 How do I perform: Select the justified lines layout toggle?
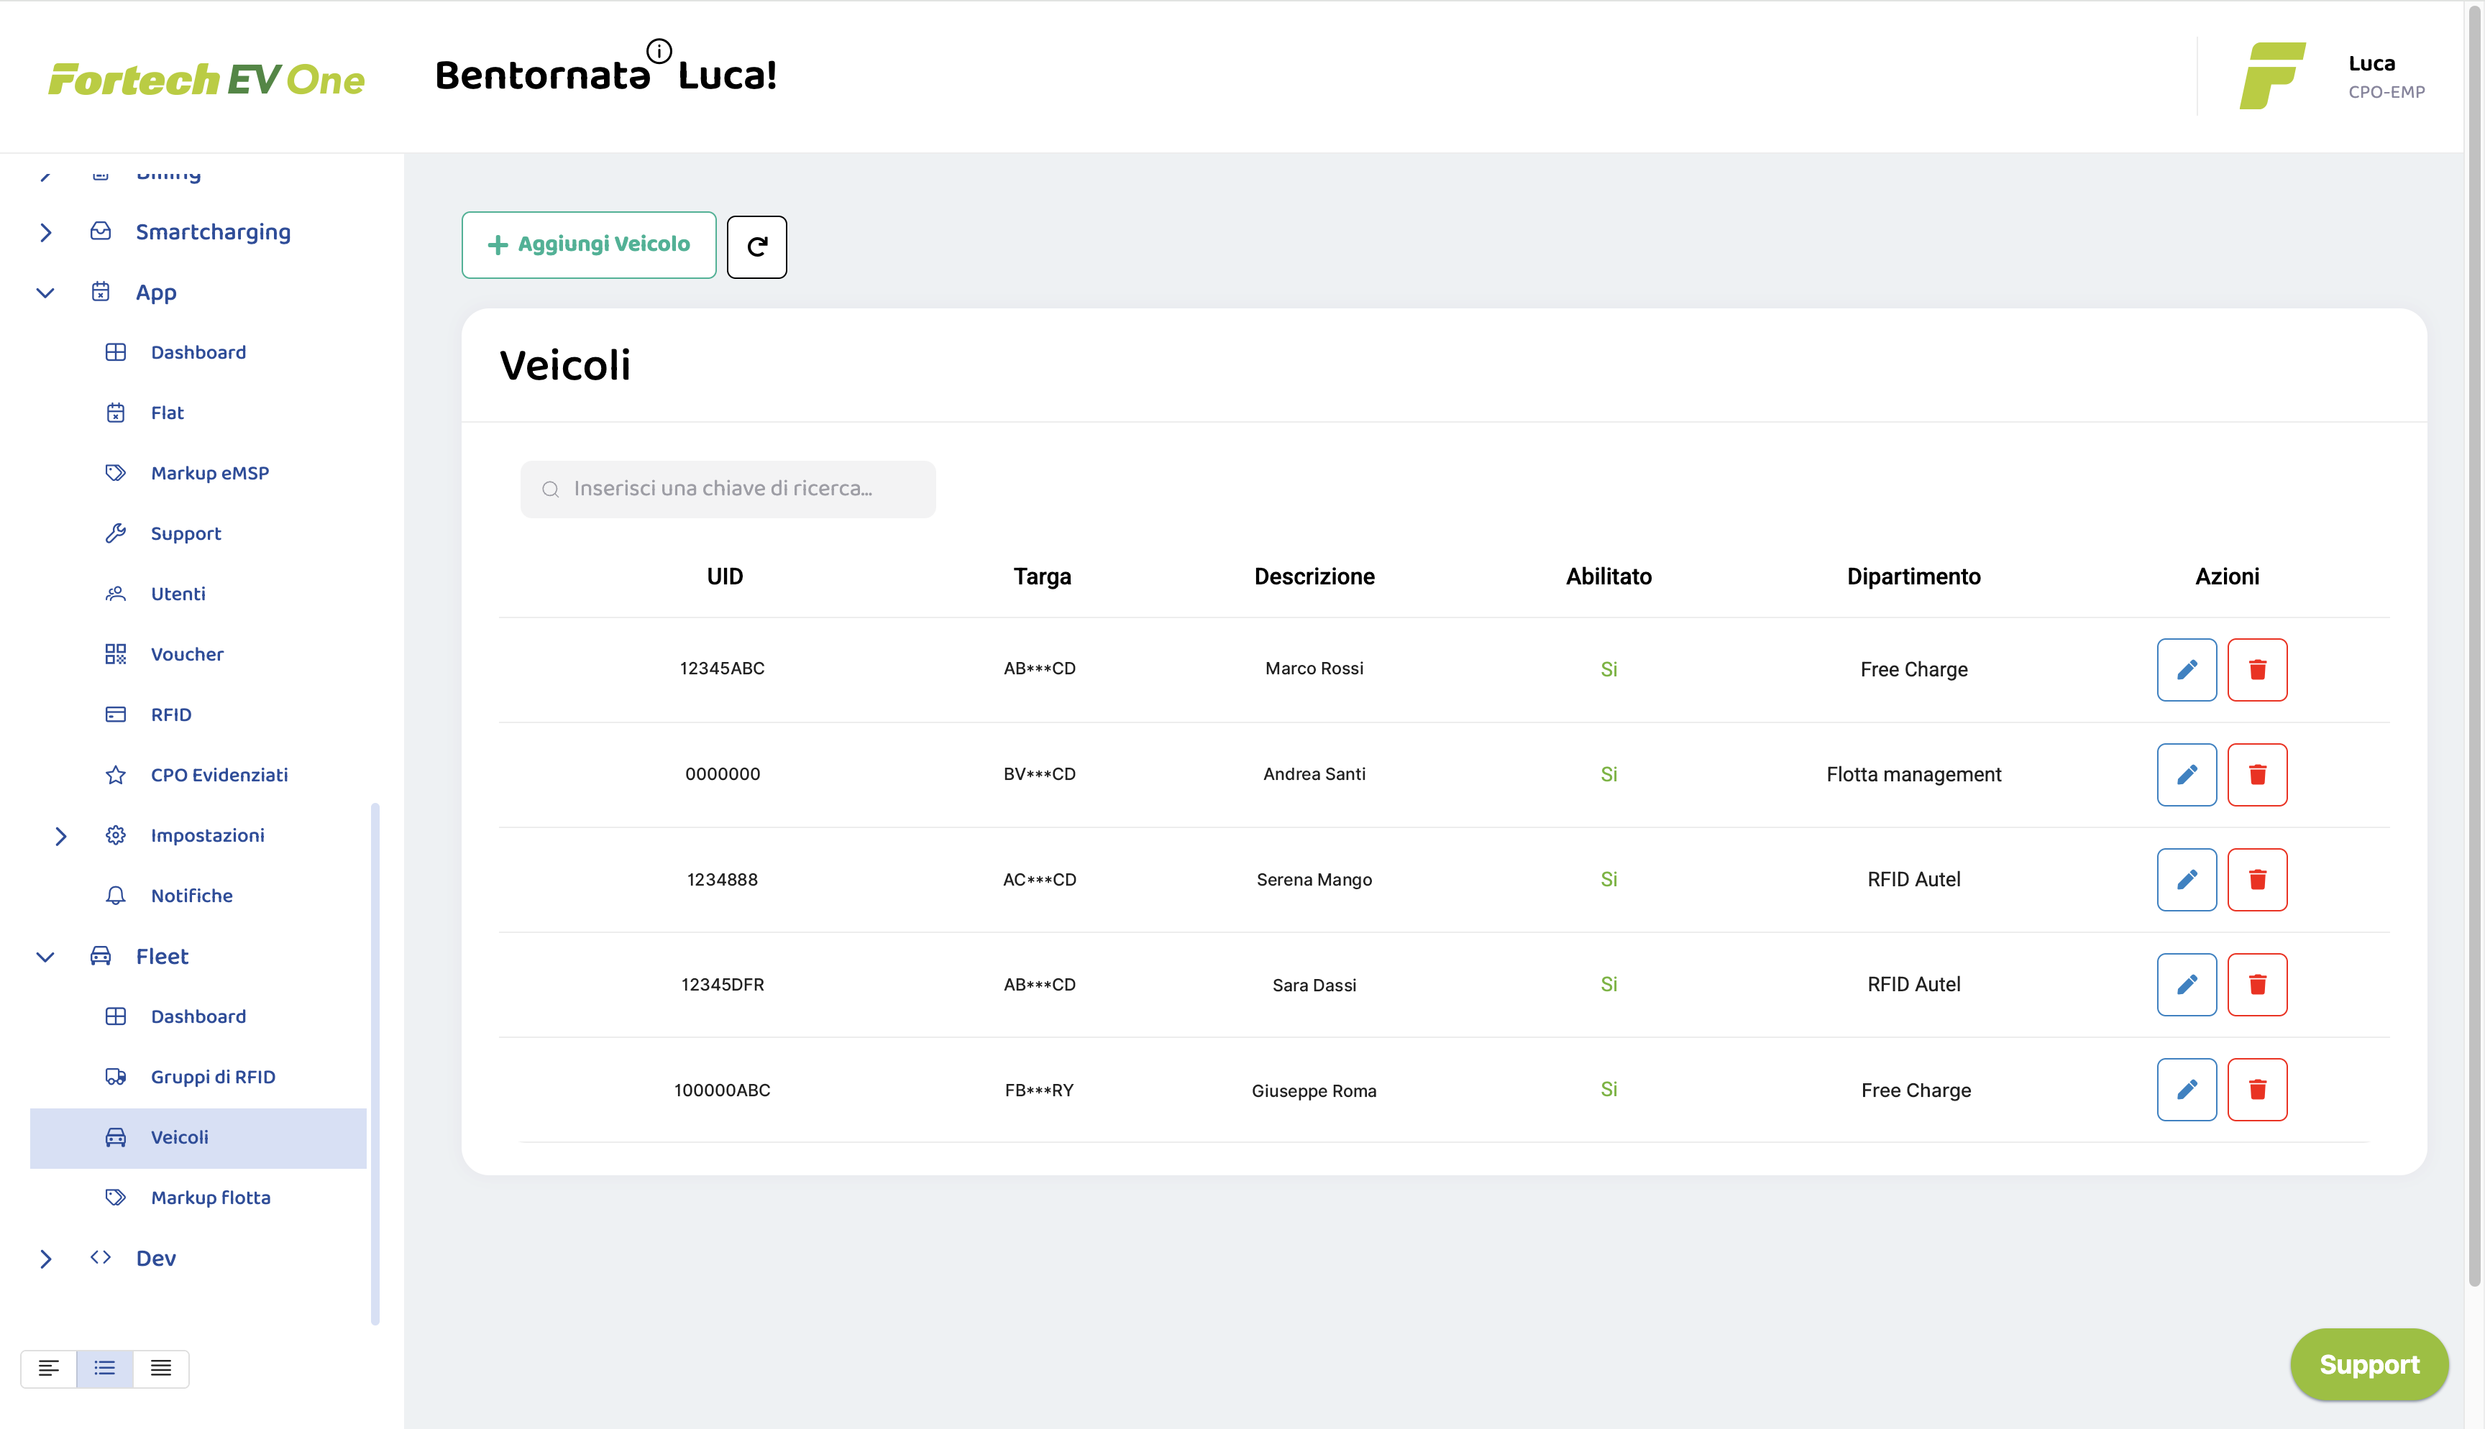(x=161, y=1368)
